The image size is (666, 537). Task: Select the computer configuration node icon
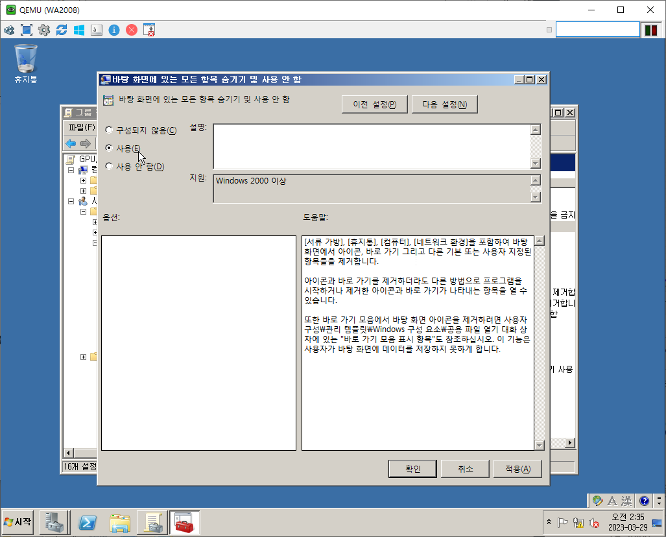pyautogui.click(x=83, y=170)
